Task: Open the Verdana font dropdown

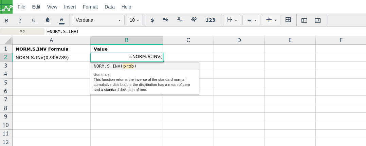Action: [98, 20]
